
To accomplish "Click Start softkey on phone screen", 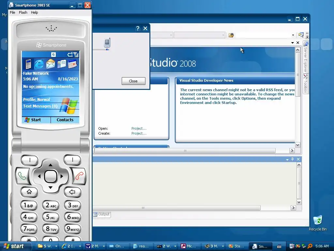I will pyautogui.click(x=36, y=120).
